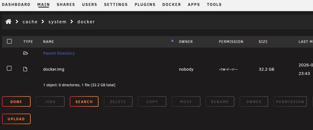Click the Rename button
The image size is (313, 130).
pyautogui.click(x=220, y=101)
